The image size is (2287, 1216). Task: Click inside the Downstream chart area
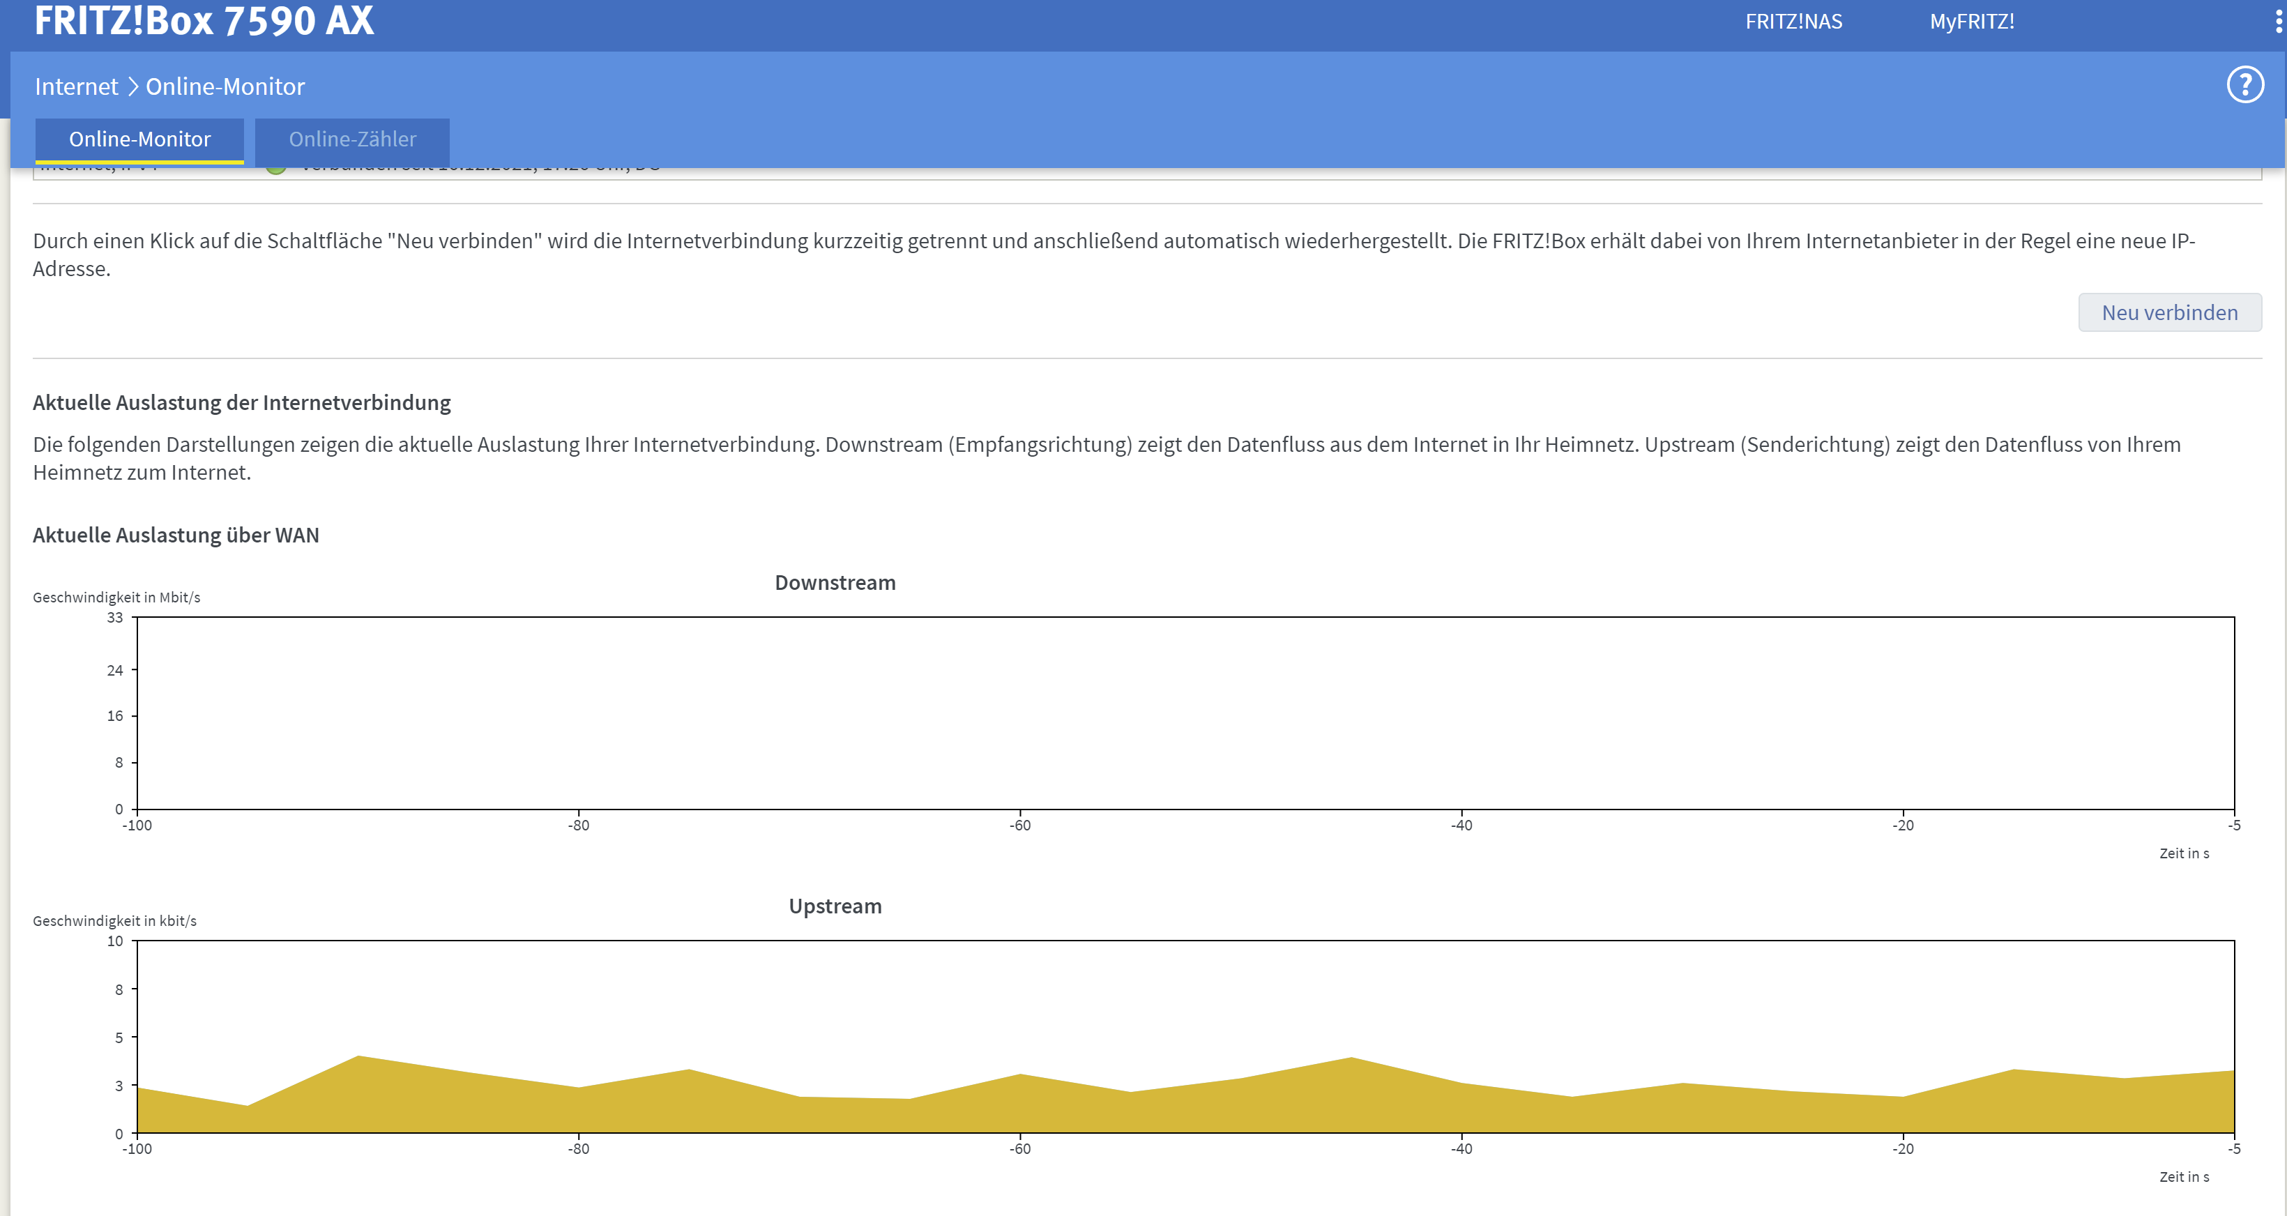click(1185, 713)
